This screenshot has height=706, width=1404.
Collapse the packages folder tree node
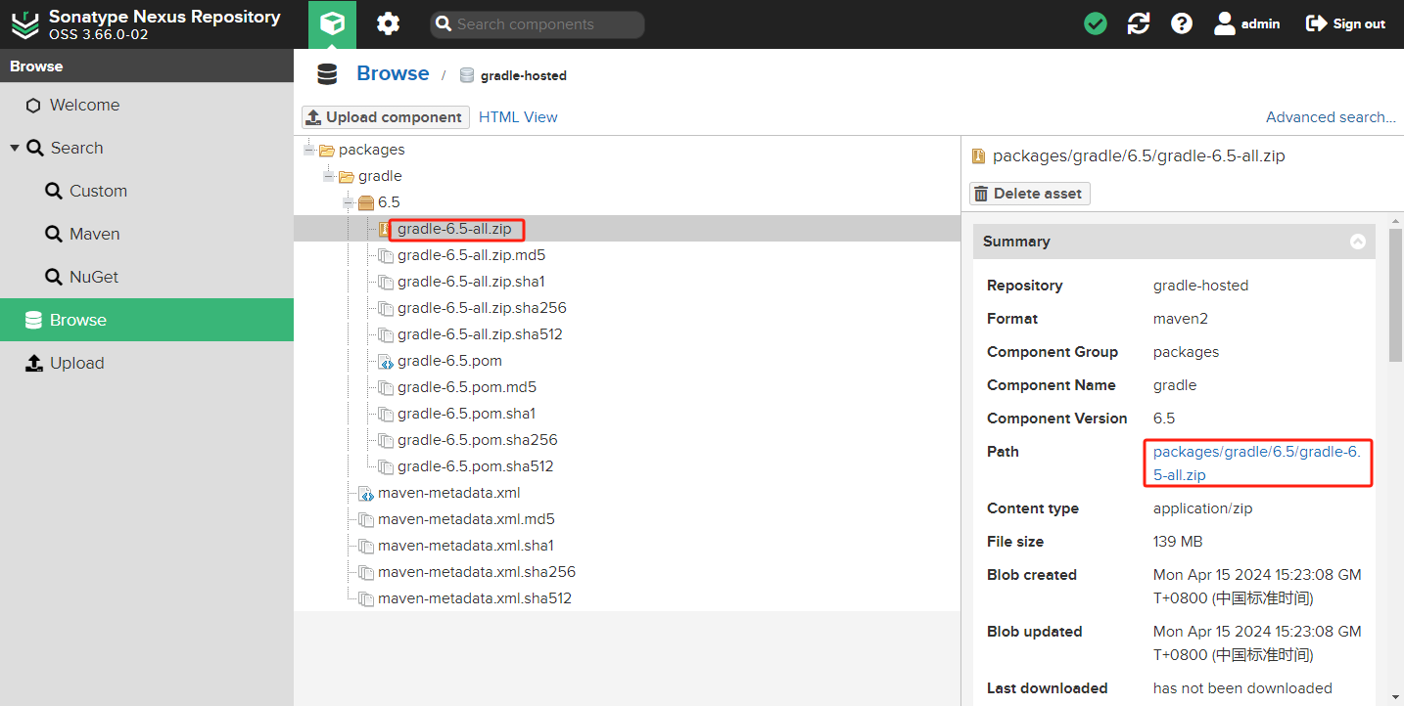pyautogui.click(x=309, y=150)
